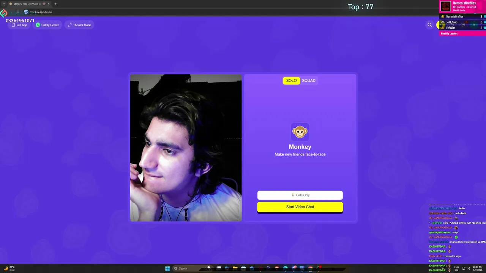
Task: Open the Safety Center page
Action: [47, 25]
